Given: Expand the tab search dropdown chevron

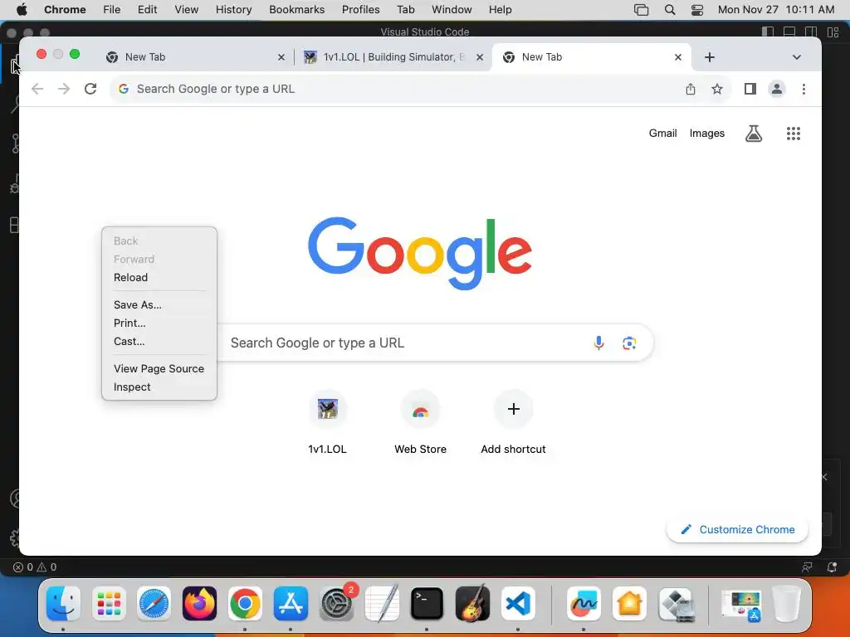Looking at the screenshot, I should (797, 57).
